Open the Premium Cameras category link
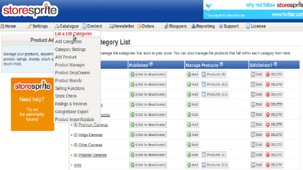 click(x=93, y=125)
